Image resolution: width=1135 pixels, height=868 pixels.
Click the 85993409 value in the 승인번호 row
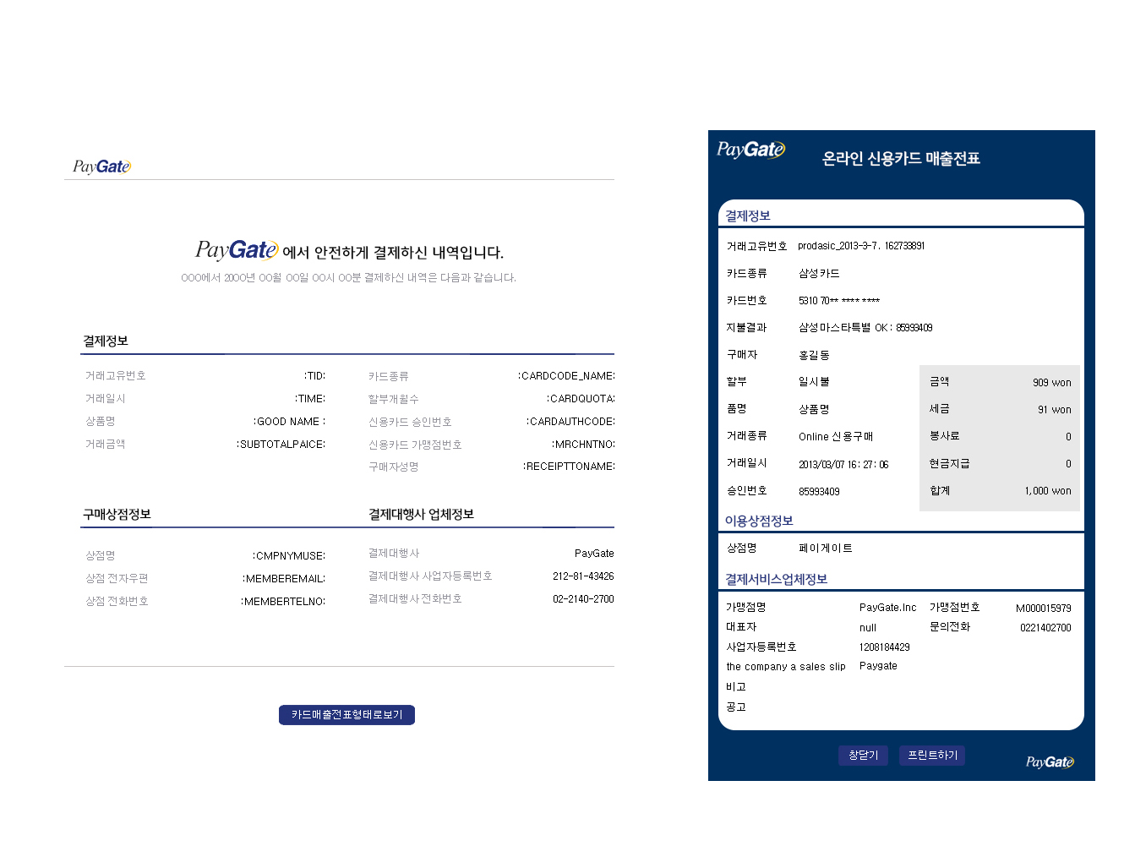tap(819, 492)
